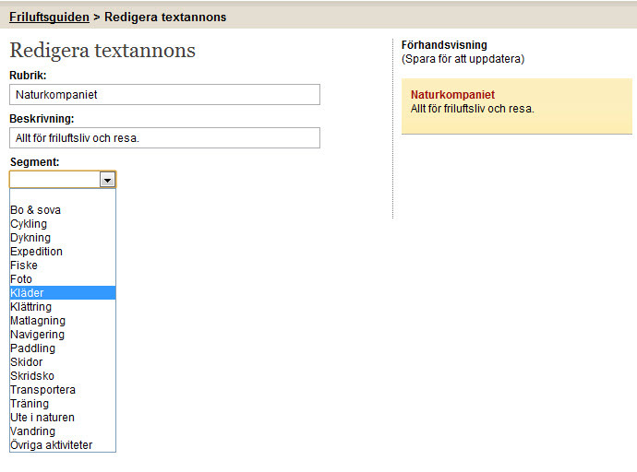Click the "Rubrik:" field label
637x472 pixels.
point(28,75)
